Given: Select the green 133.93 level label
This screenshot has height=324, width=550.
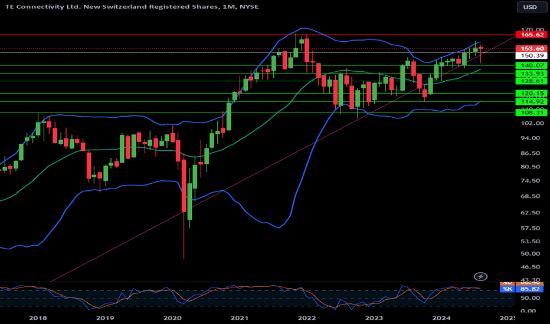Looking at the screenshot, I should [x=531, y=74].
